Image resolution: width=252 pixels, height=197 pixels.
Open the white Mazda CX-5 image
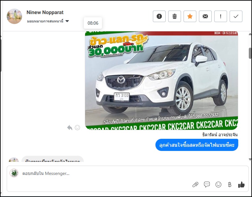[161, 81]
